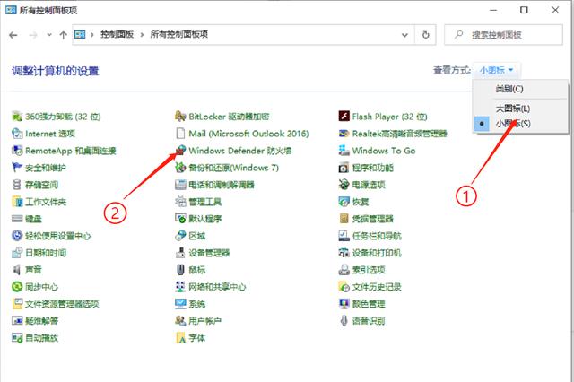574x382 pixels.
Task: Click the search magnifier icon
Action: [458, 35]
